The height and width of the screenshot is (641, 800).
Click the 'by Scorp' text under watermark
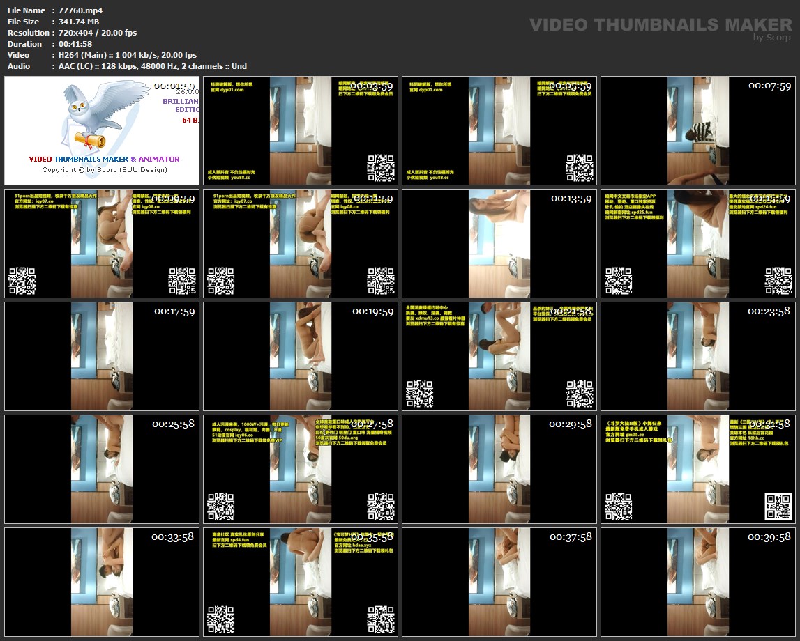coord(771,38)
